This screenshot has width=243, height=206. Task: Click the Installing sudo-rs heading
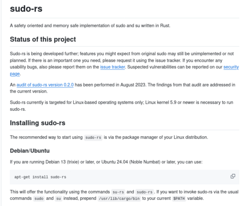pos(37,123)
